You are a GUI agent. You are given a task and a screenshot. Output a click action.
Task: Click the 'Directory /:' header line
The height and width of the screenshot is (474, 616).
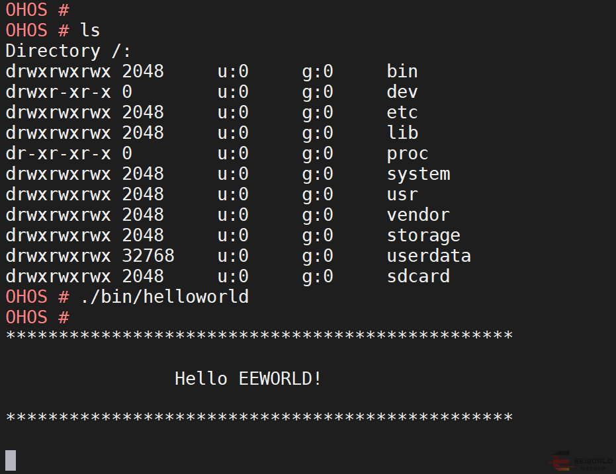coord(69,51)
